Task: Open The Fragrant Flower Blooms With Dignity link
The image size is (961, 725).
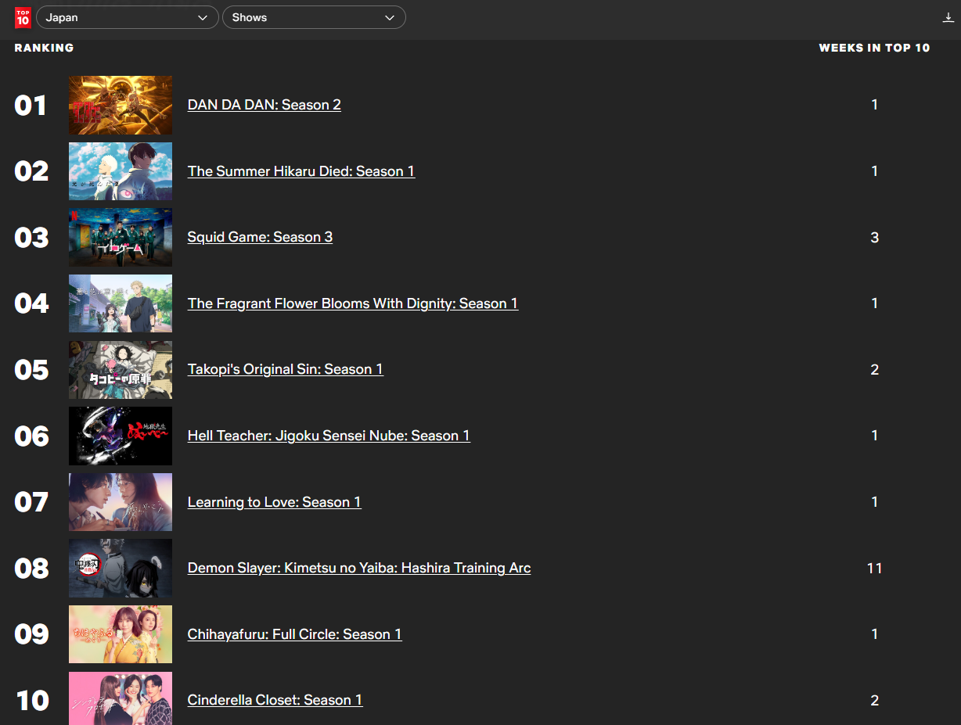Action: pos(353,303)
